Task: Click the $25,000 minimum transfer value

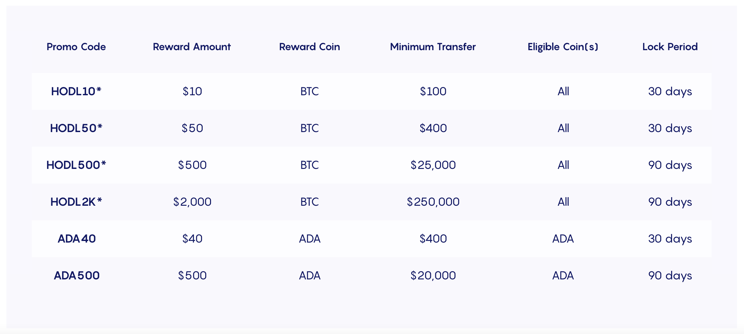Action: 433,165
